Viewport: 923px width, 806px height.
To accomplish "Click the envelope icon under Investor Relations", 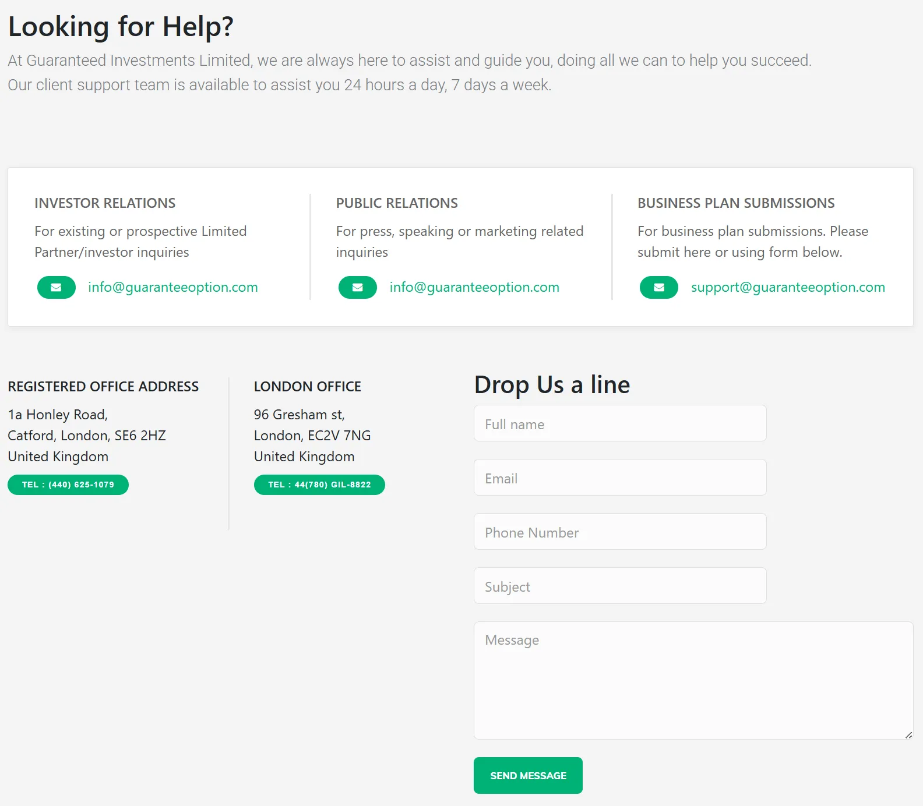I will pos(56,287).
